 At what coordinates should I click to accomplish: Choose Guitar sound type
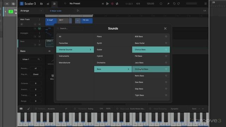tap(113, 49)
